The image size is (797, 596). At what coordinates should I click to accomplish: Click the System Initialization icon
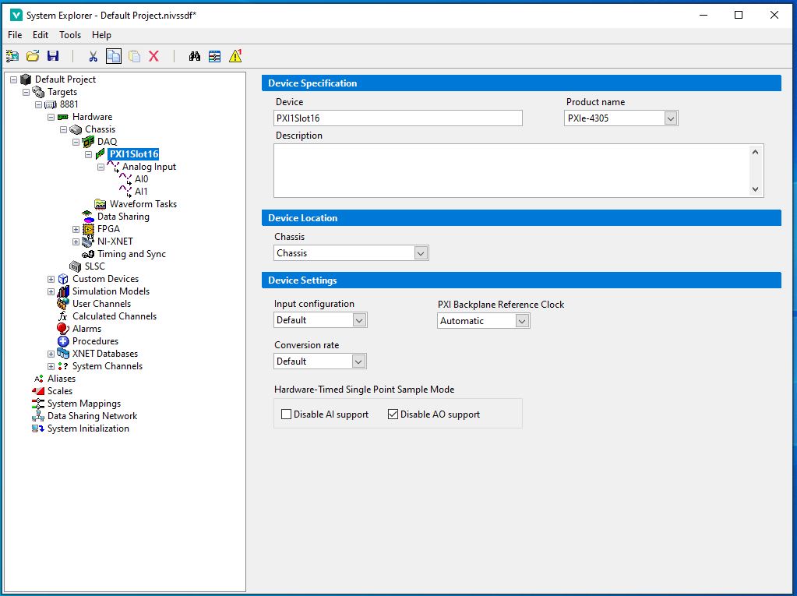pos(38,428)
